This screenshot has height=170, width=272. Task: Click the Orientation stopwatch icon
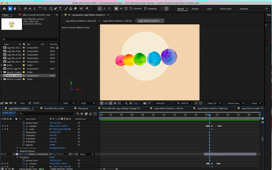coord(24,132)
